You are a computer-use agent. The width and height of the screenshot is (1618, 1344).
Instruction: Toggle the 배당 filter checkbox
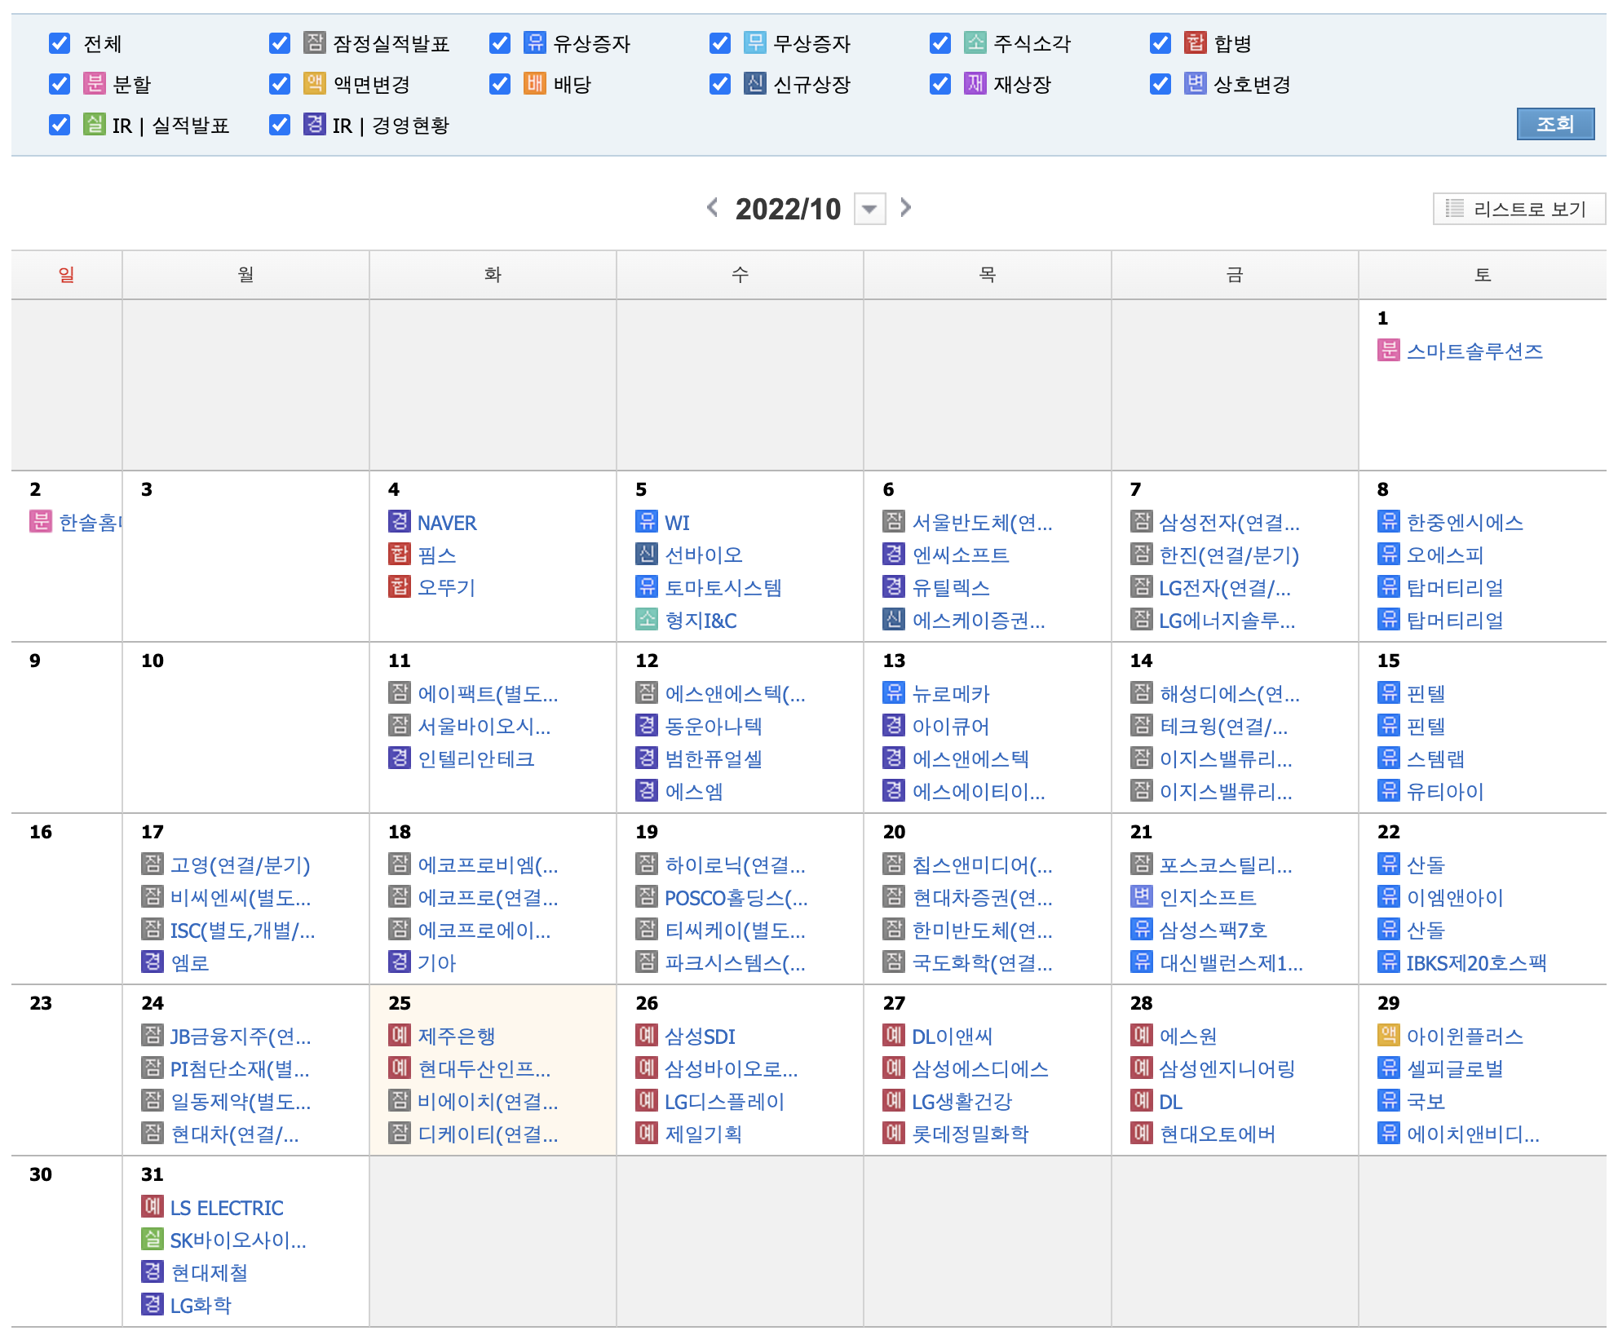pyautogui.click(x=500, y=84)
